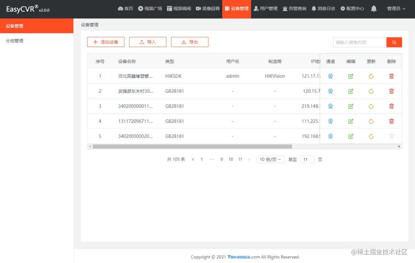415x263 pixels.
Task: Open channel view for row 5 device
Action: click(330, 137)
